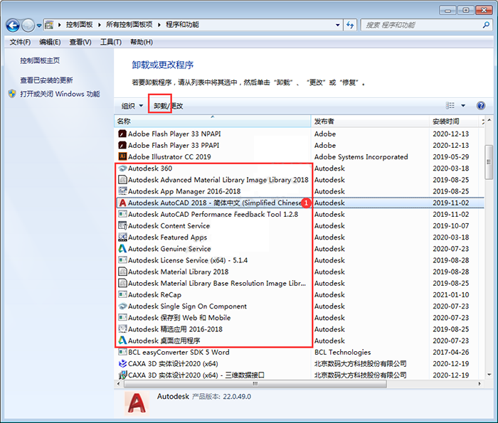Image resolution: width=498 pixels, height=423 pixels.
Task: Open recent pages dropdown beside navigation arrows
Action: coord(39,26)
